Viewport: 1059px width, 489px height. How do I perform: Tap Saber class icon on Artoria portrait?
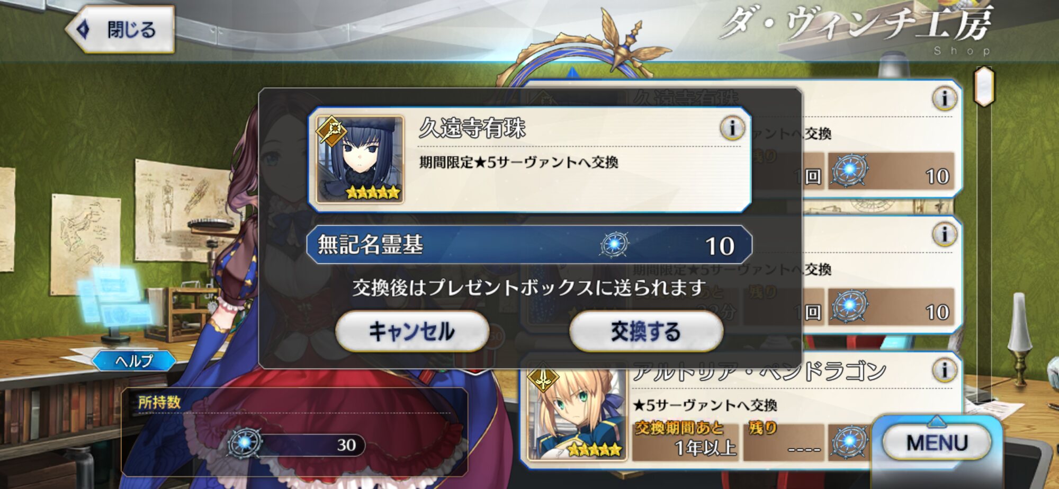coord(543,377)
